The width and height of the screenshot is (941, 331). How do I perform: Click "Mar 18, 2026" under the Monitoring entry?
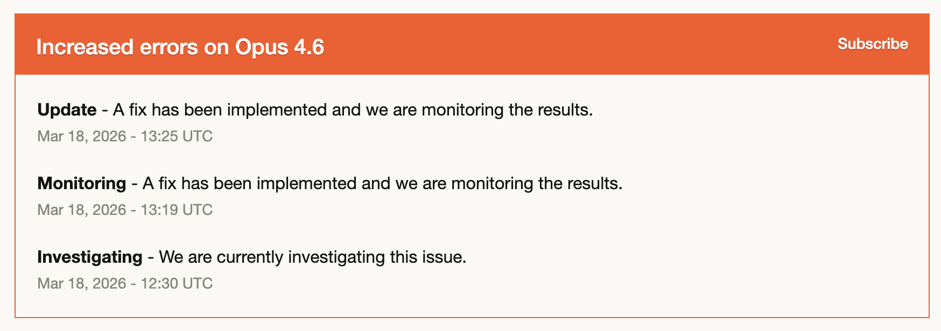point(81,210)
